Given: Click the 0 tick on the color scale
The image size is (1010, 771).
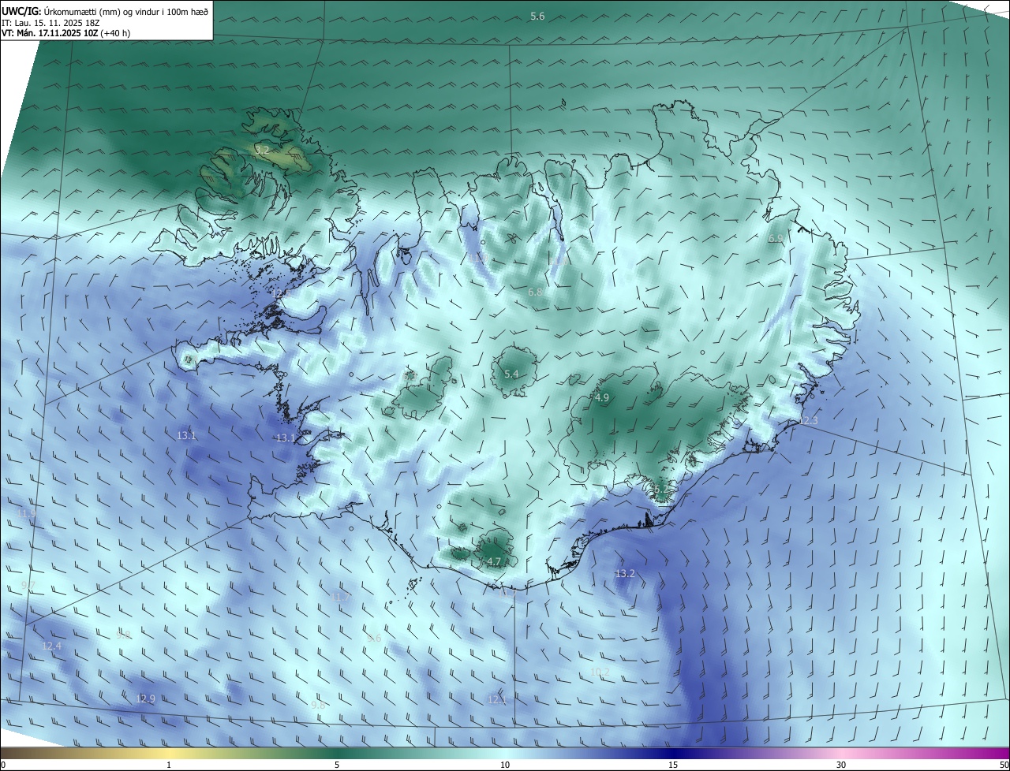Looking at the screenshot, I should pos(3,765).
